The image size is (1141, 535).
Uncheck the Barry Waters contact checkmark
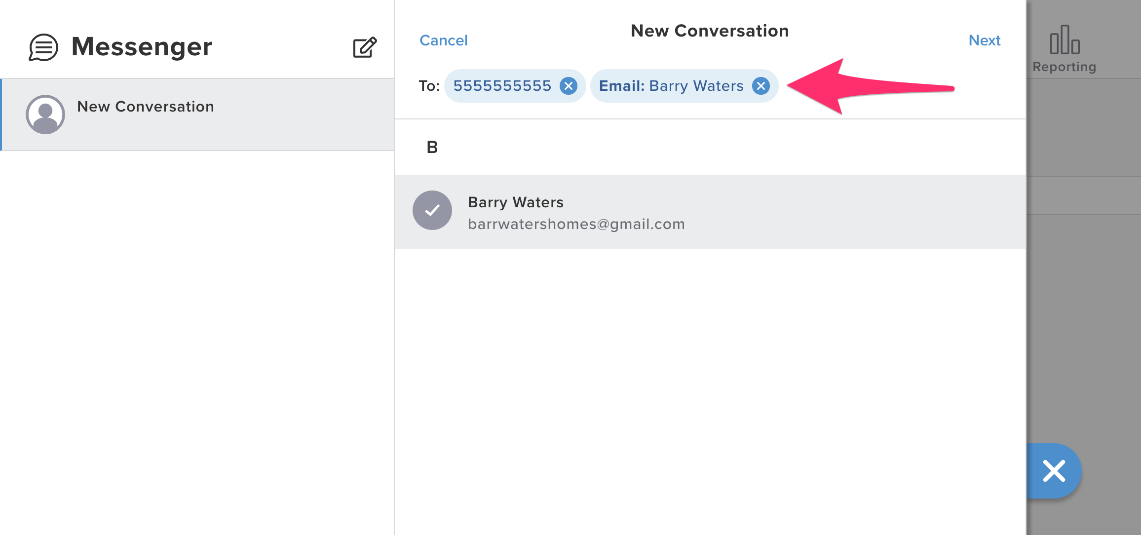pos(432,210)
